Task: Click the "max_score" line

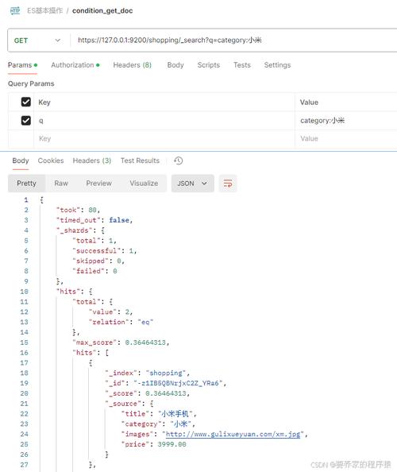Action: pyautogui.click(x=121, y=342)
